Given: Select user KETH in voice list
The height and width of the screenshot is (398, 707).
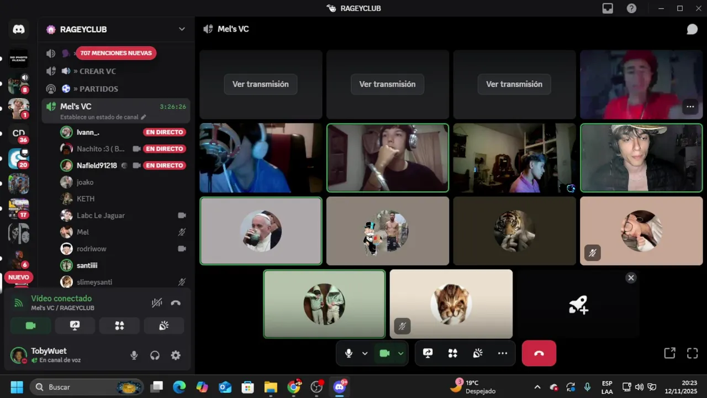Looking at the screenshot, I should pyautogui.click(x=123, y=198).
